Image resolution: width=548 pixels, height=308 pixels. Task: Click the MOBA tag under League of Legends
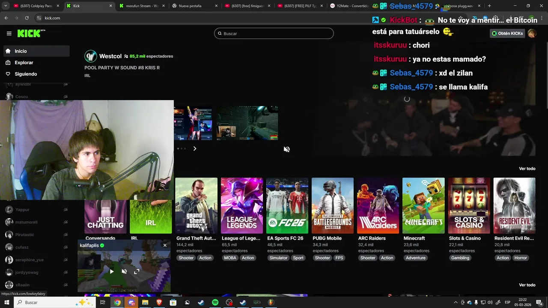[230, 258]
